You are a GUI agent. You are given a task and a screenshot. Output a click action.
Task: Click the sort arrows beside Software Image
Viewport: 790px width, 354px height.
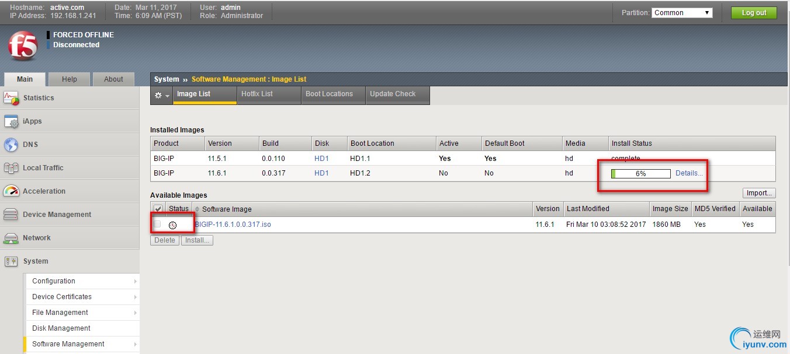(x=197, y=209)
